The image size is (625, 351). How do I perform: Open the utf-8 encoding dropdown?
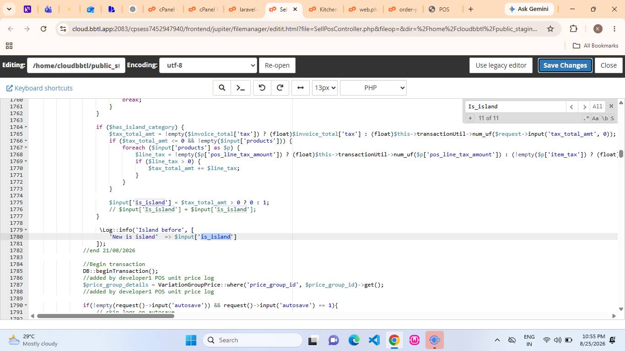208,65
